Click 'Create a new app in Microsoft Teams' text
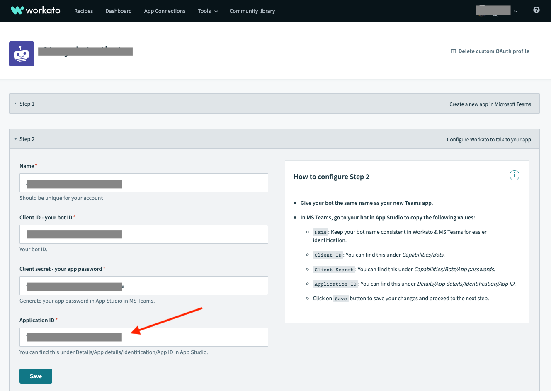The image size is (551, 391). coord(490,104)
